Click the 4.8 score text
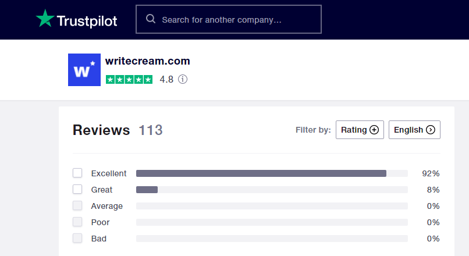Image resolution: width=469 pixels, height=256 pixels. (166, 80)
